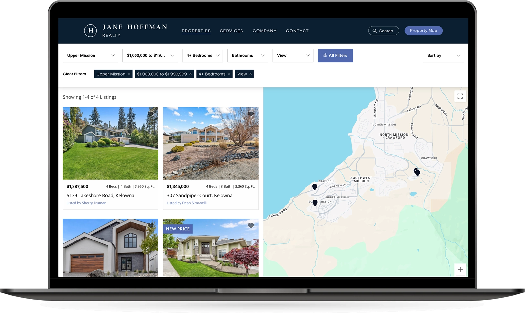Screen dimensions: 525x313
Task: Open the Upper Mission location dropdown
Action: pyautogui.click(x=90, y=55)
